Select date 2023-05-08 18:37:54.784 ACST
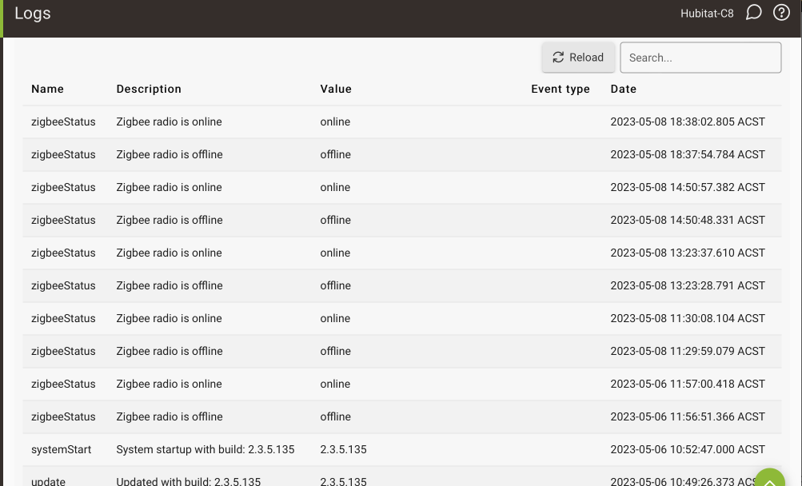 (x=688, y=154)
